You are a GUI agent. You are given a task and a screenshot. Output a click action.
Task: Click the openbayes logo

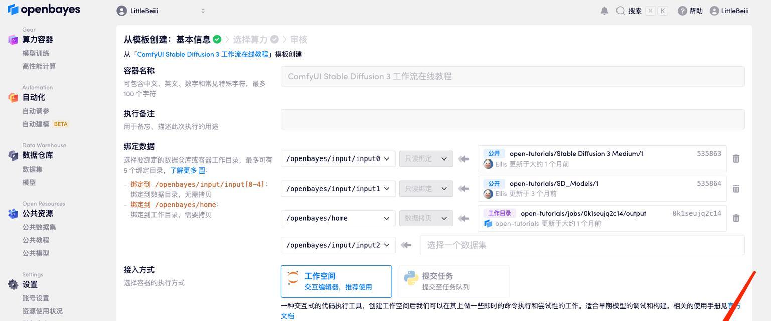tap(44, 10)
